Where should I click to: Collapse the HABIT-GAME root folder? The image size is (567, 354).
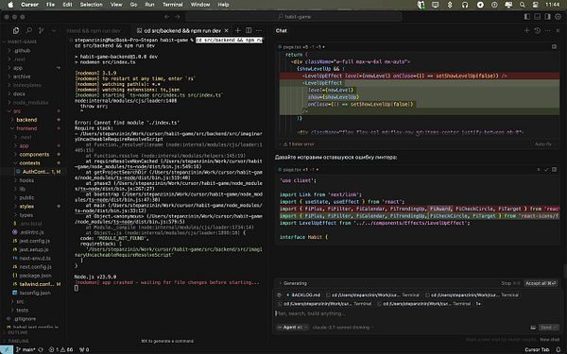click(22, 42)
